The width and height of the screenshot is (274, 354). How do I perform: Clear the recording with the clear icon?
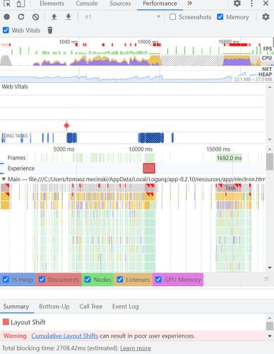[x=35, y=17]
